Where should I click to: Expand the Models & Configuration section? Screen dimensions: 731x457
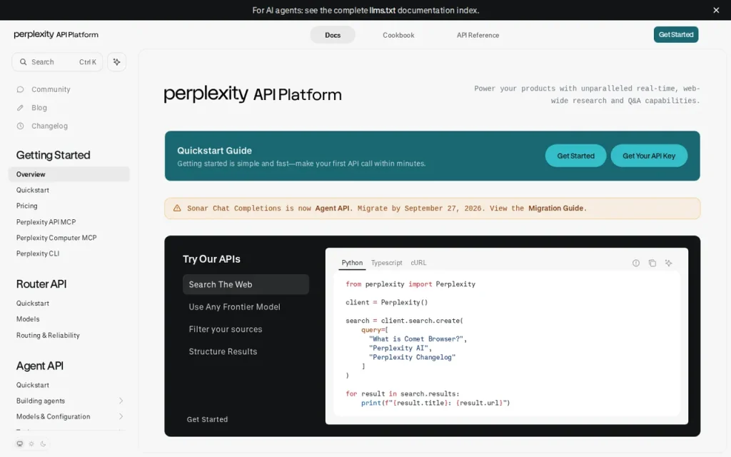121,416
